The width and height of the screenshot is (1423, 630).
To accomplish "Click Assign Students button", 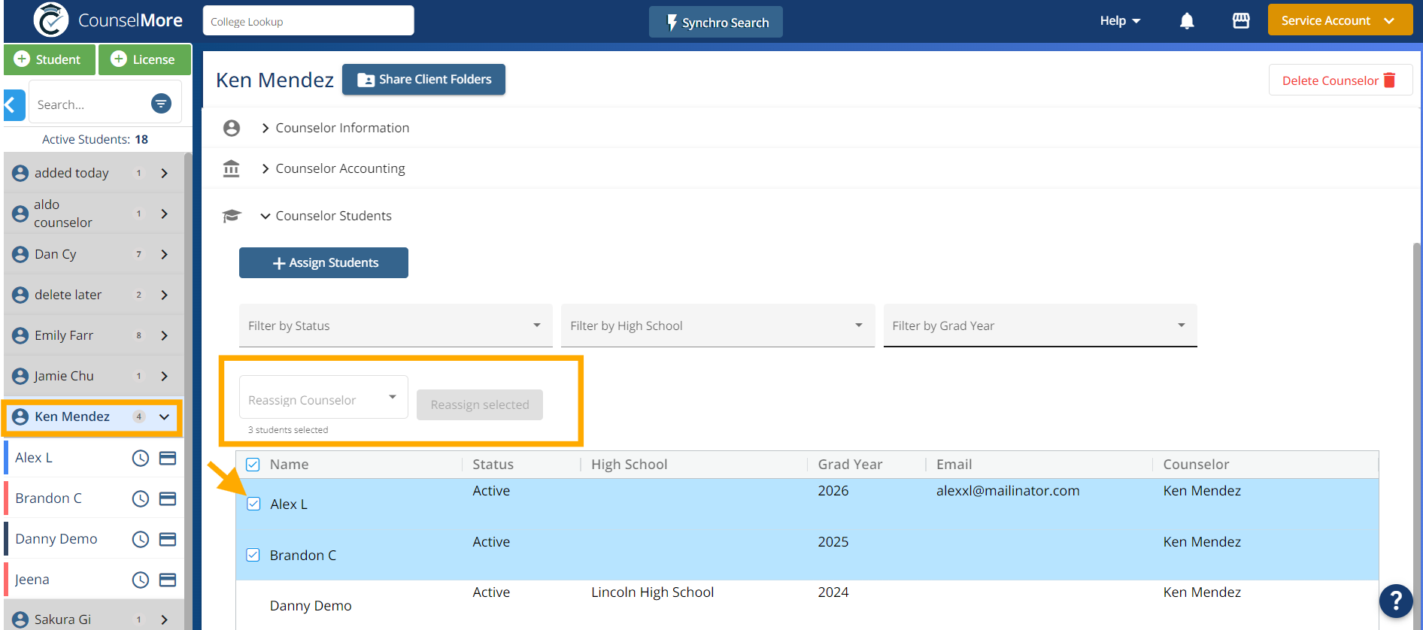I will 323,262.
